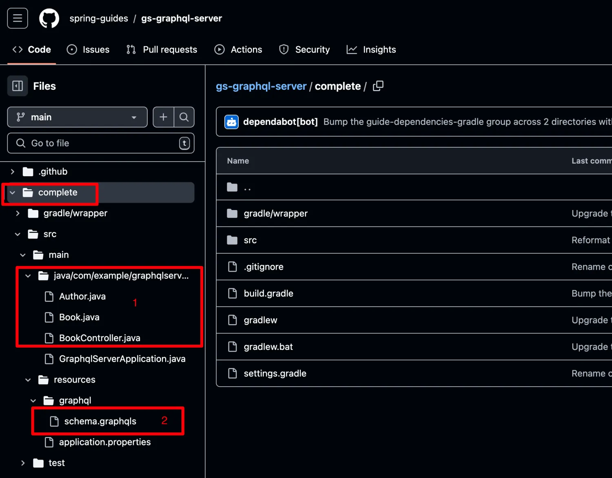The height and width of the screenshot is (478, 612).
Task: Click the gradlew.bat file icon
Action: [233, 347]
